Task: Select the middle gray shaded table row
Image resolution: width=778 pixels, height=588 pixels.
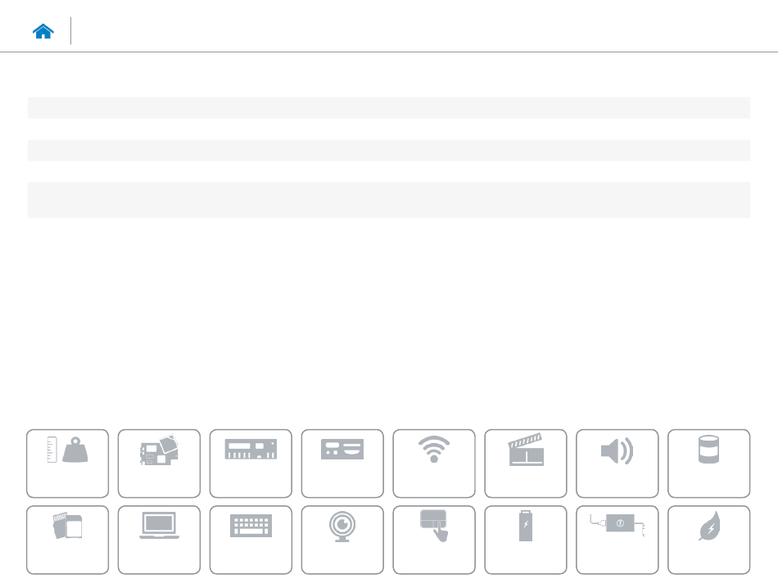Action: [389, 151]
